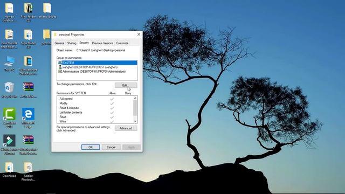The width and height of the screenshot is (345, 194).
Task: Select the Administrators group entry
Action: coord(97,72)
